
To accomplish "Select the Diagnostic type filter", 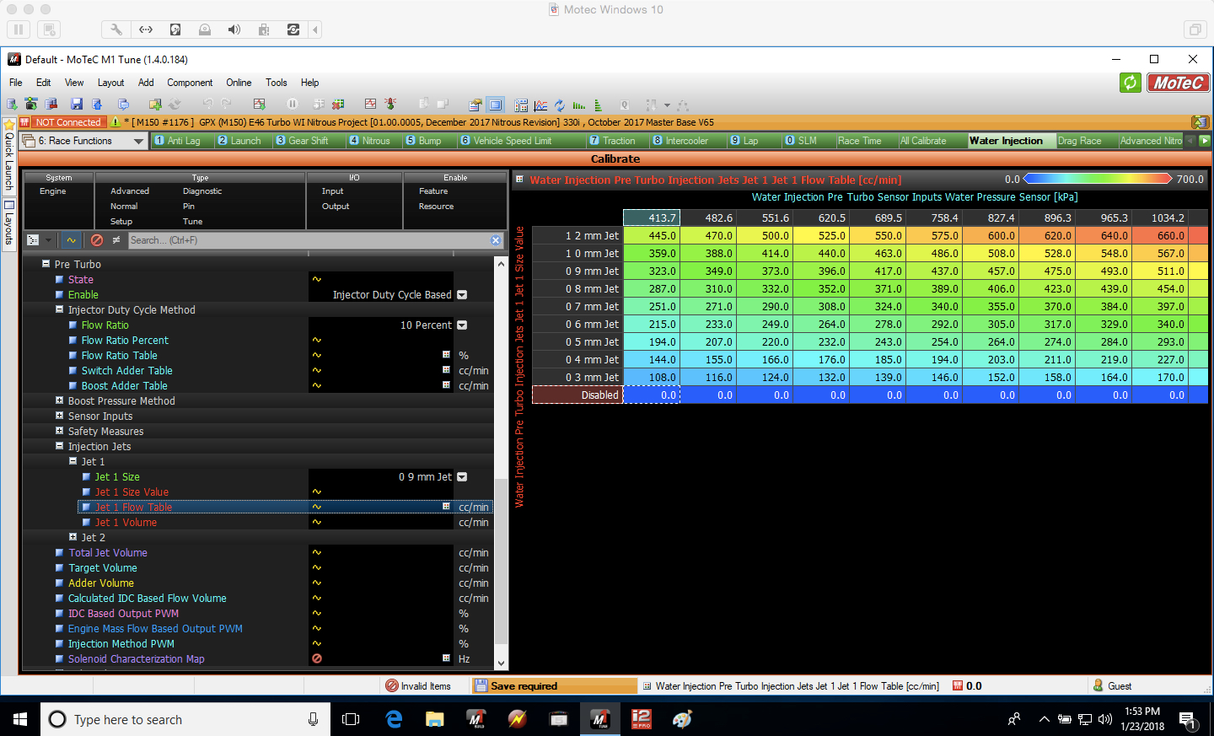I will [202, 191].
